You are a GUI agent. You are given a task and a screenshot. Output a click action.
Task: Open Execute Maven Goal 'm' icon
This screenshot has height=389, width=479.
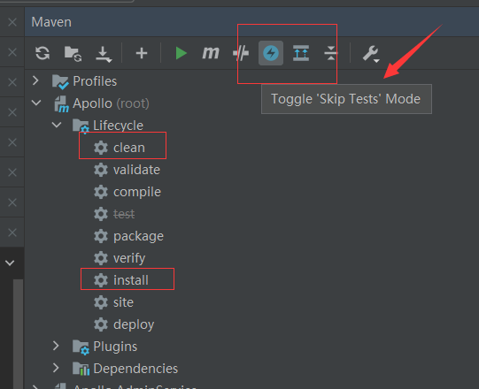pyautogui.click(x=211, y=53)
